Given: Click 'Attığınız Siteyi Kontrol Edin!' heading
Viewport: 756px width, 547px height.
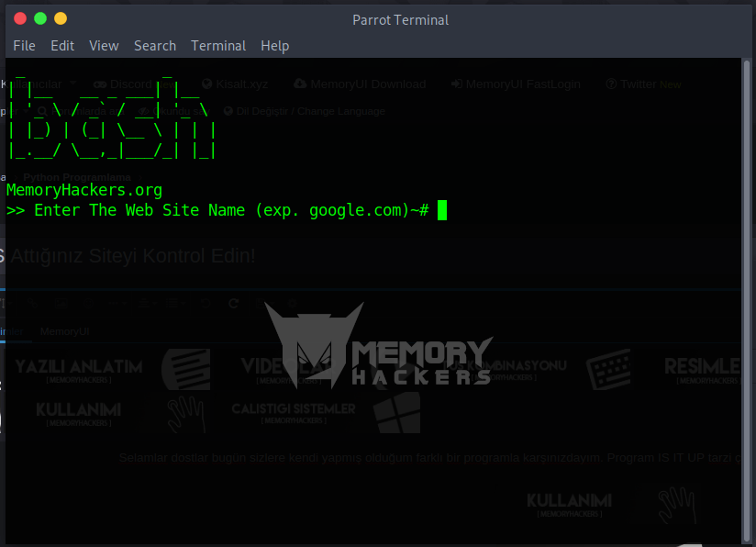Looking at the screenshot, I should click(x=133, y=256).
